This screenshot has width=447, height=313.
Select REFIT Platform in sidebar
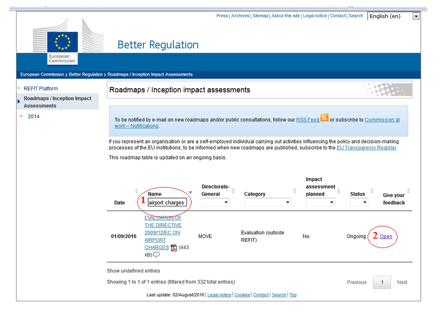(41, 89)
